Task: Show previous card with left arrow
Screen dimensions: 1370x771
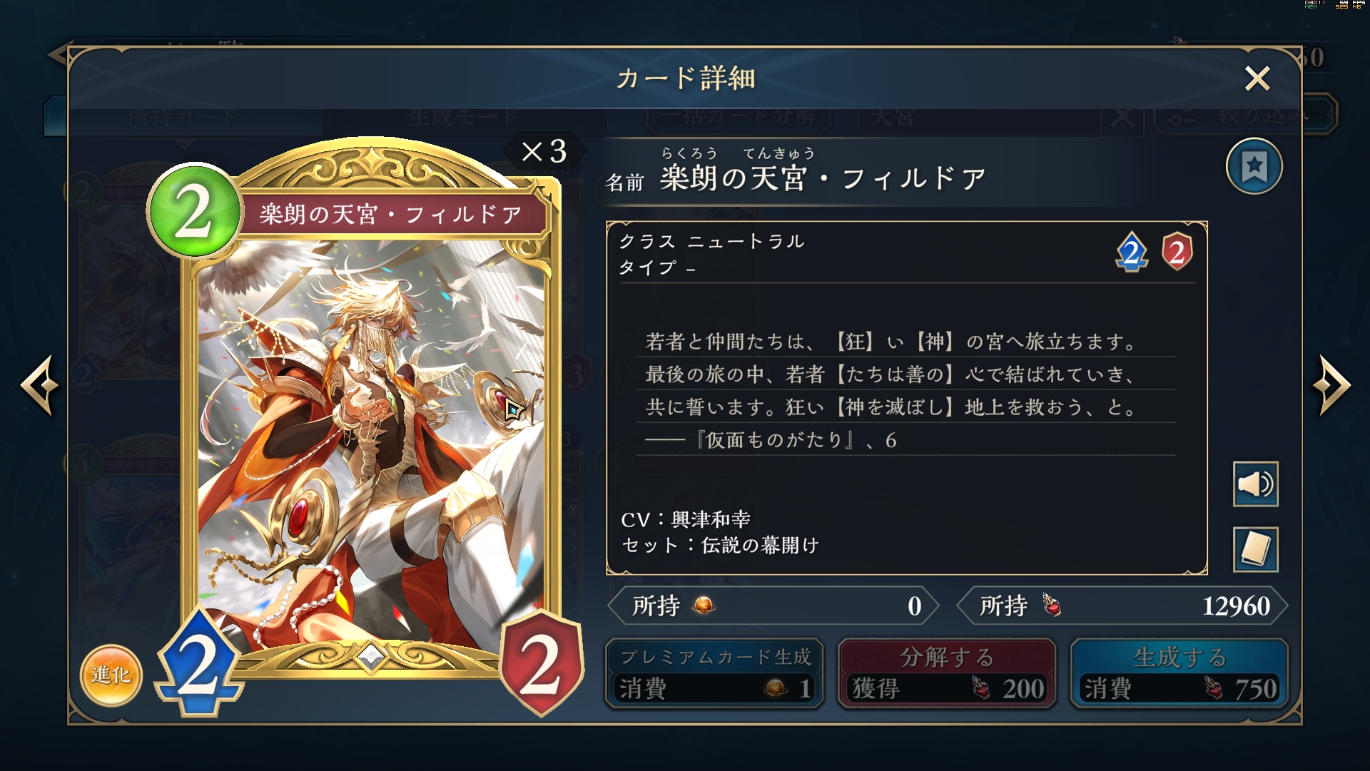Action: 39,385
